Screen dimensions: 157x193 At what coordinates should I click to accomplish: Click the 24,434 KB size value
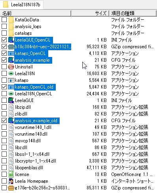96,94
